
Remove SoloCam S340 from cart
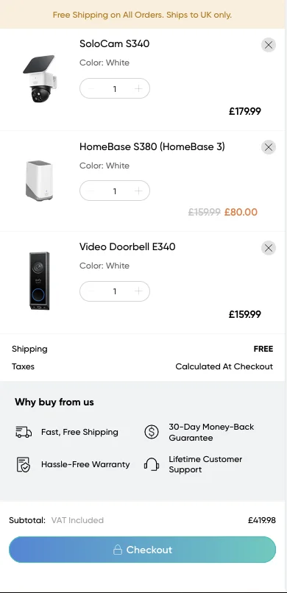(x=269, y=45)
